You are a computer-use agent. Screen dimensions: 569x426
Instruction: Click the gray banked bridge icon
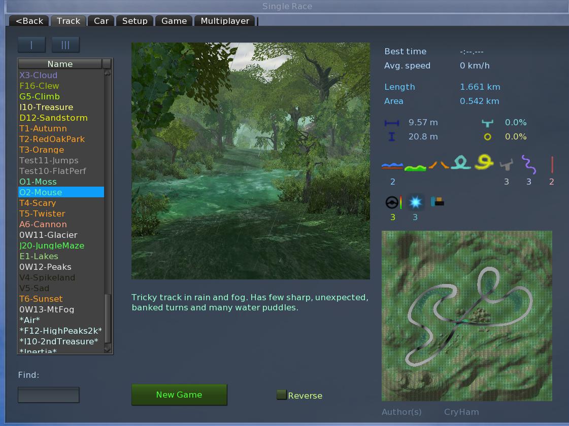(506, 164)
